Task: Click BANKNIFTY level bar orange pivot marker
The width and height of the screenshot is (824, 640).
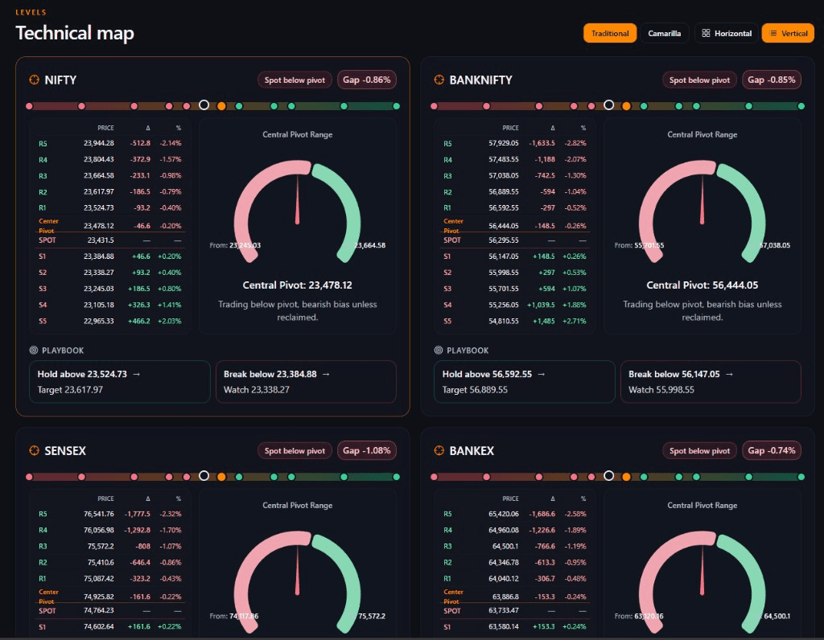Action: 626,106
